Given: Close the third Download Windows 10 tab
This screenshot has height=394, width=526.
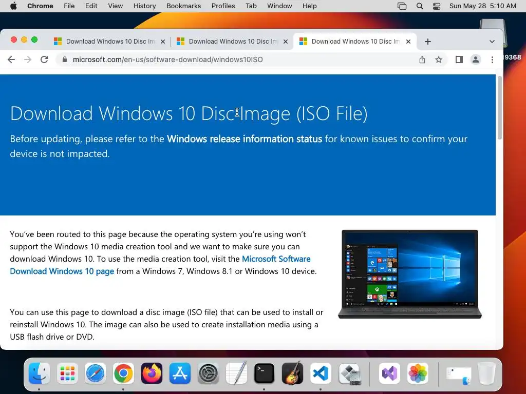Looking at the screenshot, I should click(x=408, y=42).
